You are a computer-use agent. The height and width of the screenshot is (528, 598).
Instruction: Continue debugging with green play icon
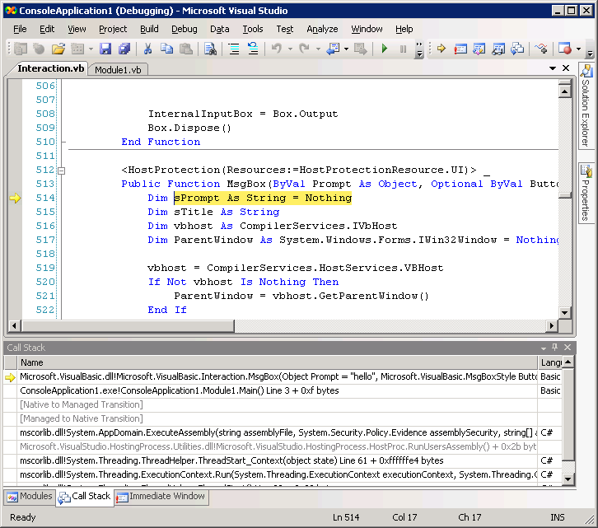pos(385,49)
